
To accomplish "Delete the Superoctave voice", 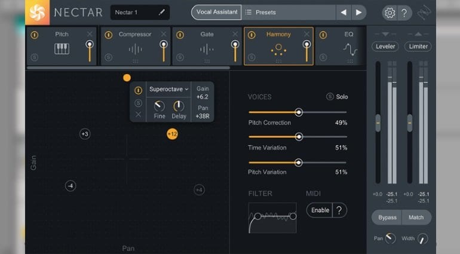I will [x=138, y=115].
